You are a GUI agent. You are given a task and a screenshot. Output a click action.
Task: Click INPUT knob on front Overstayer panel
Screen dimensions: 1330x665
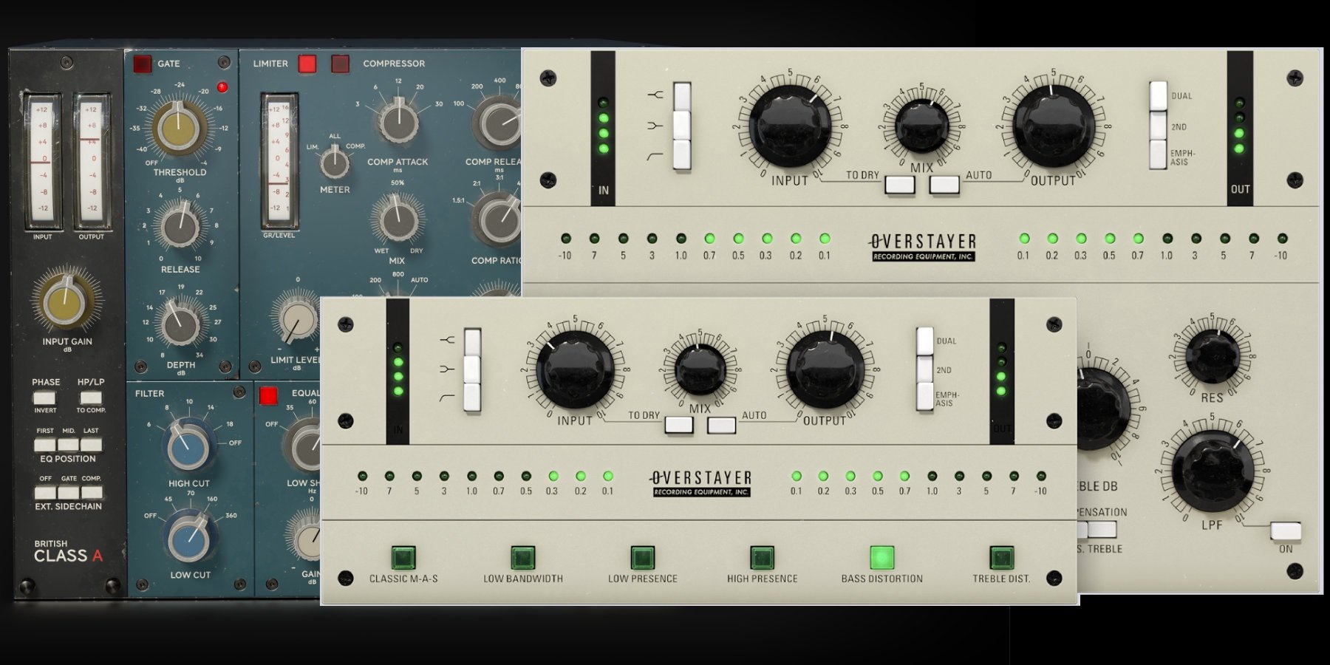click(575, 369)
